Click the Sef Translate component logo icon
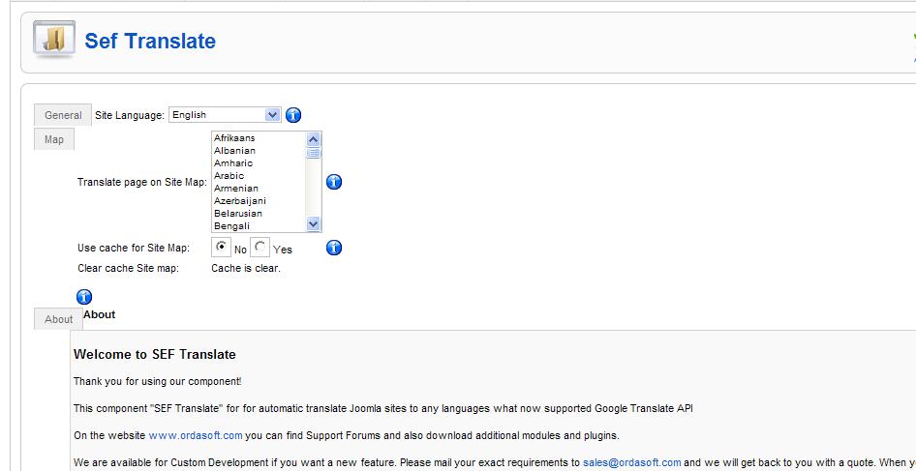This screenshot has width=916, height=471. coord(54,40)
